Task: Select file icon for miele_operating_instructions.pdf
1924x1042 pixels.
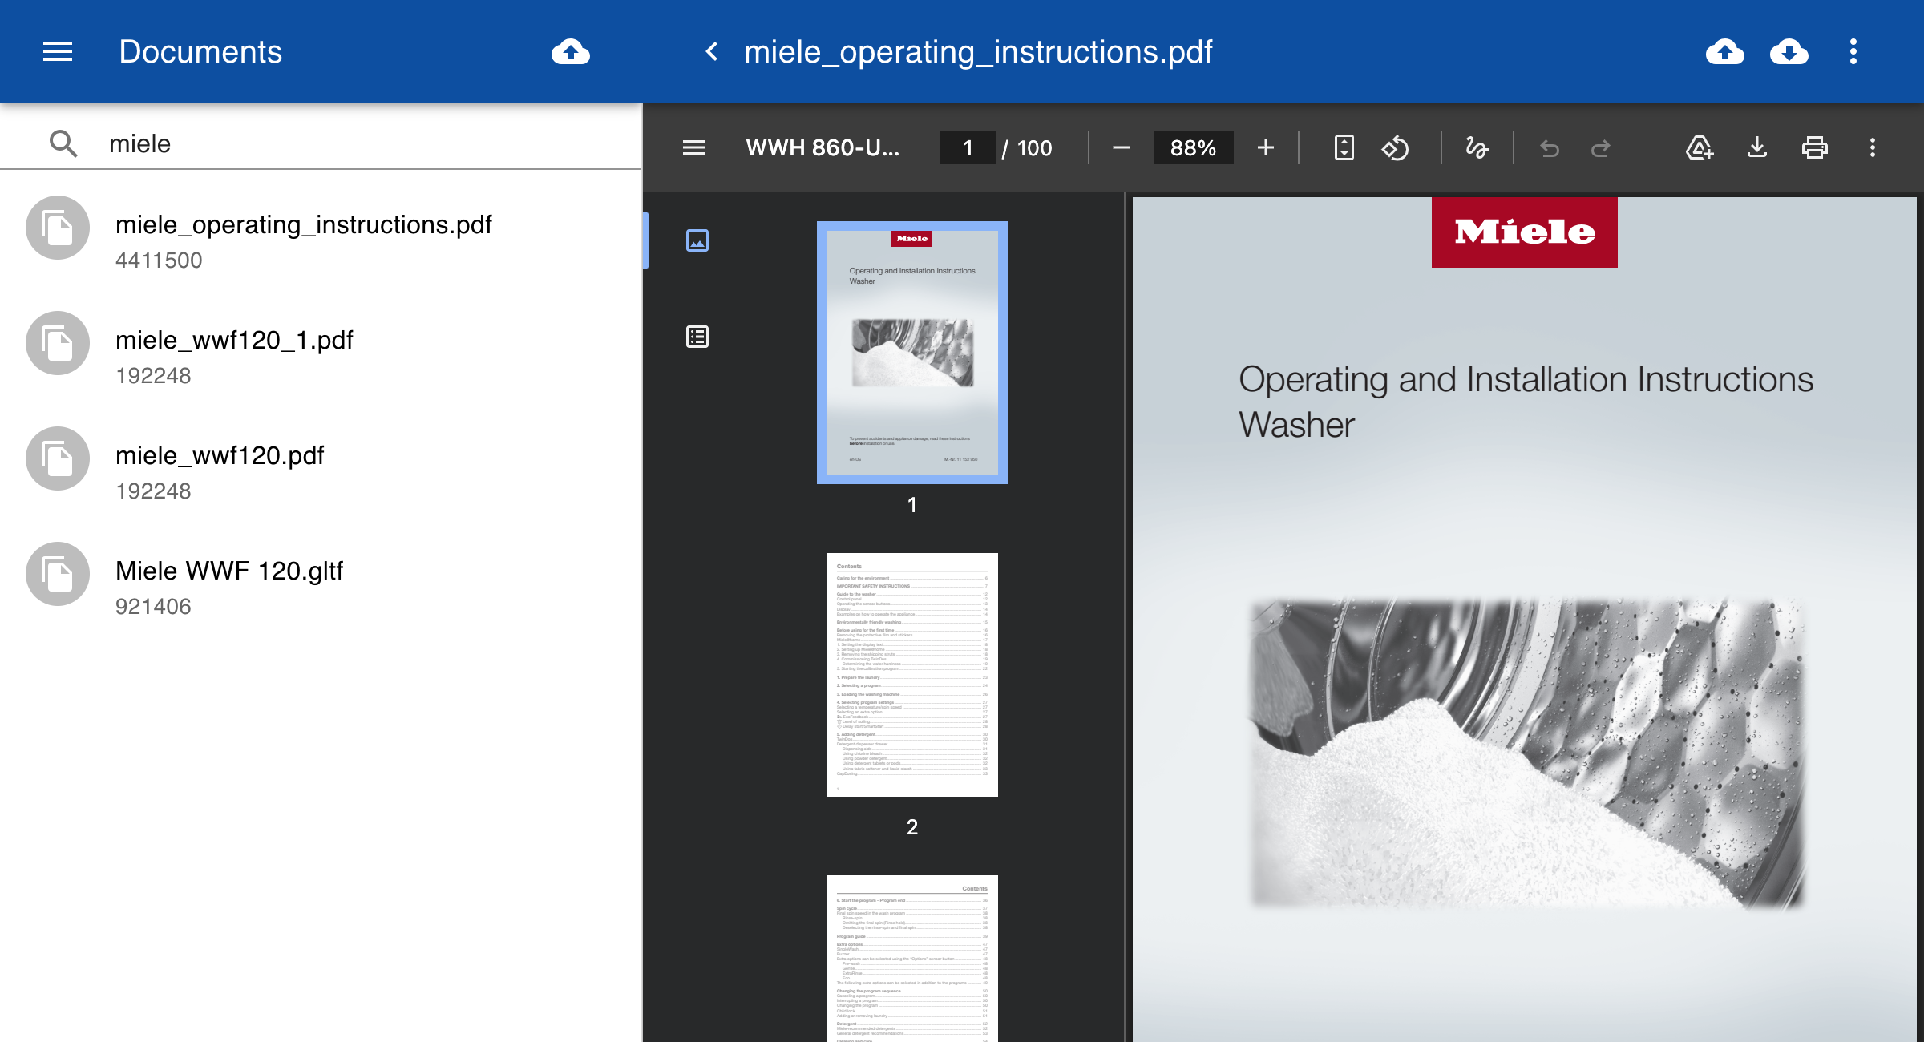Action: 58,228
